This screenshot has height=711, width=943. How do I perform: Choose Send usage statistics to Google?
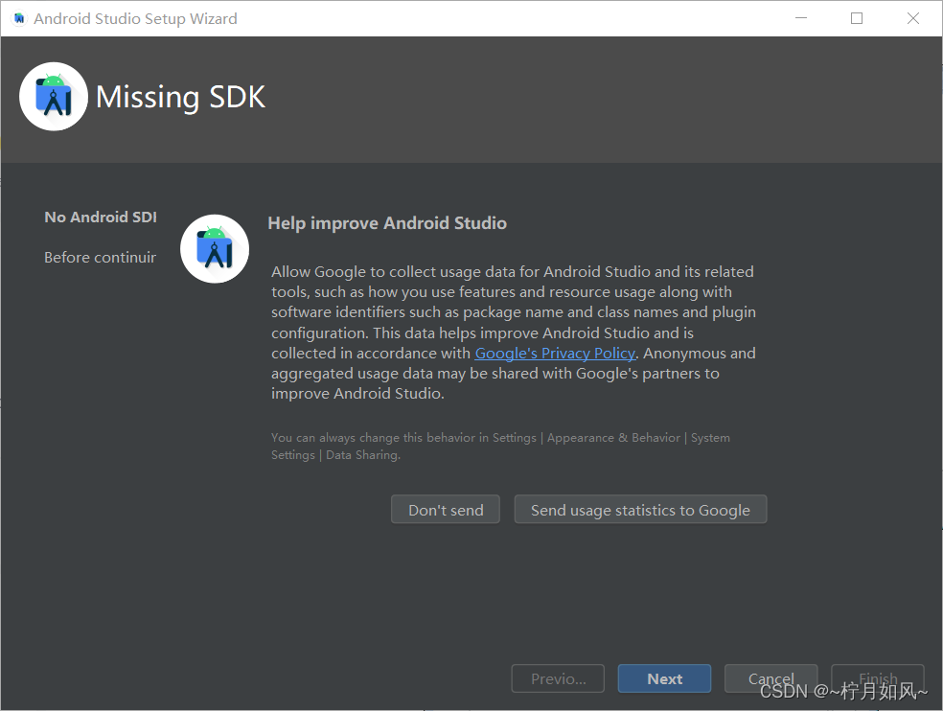click(x=640, y=510)
